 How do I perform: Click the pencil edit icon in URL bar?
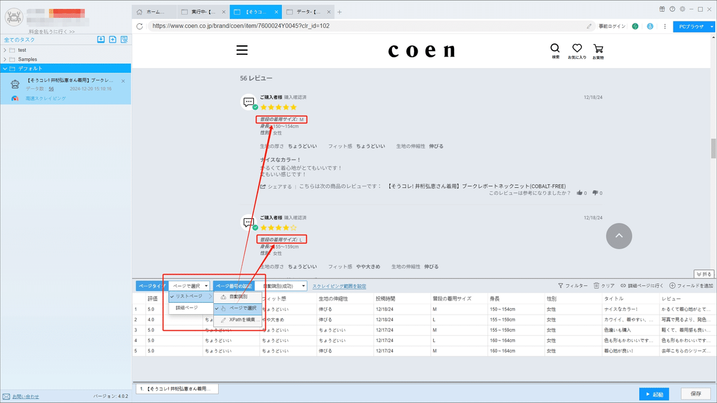pyautogui.click(x=589, y=26)
